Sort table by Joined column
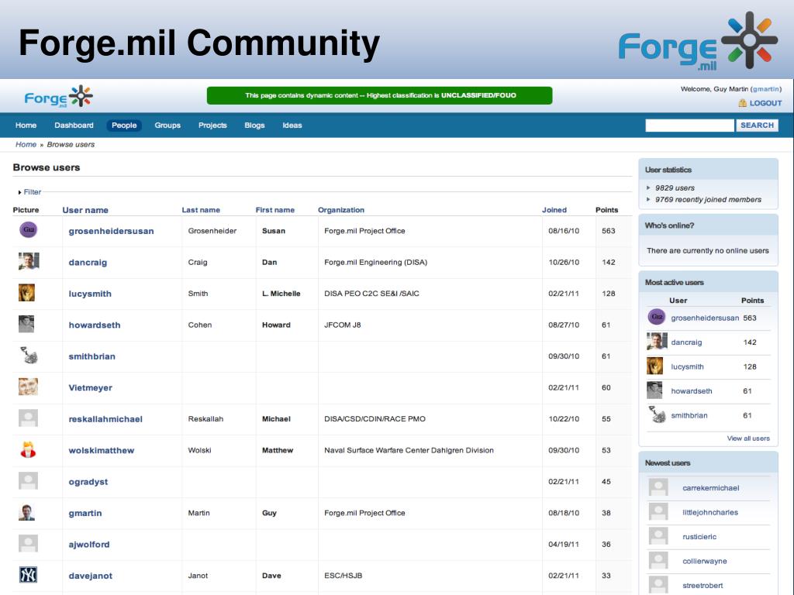 [x=554, y=210]
